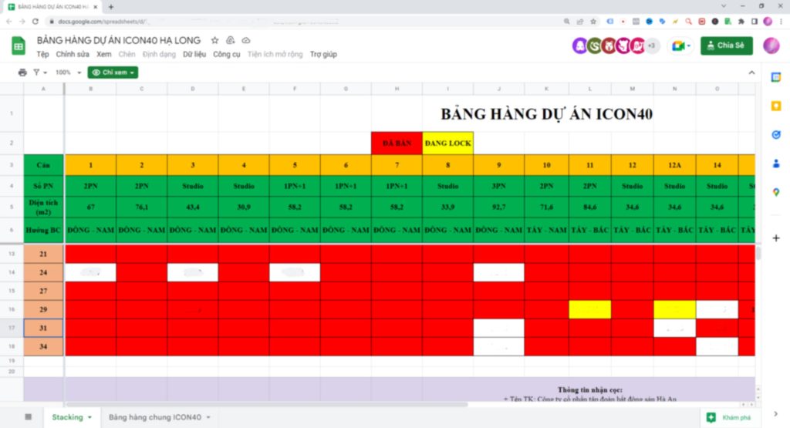Expand Meet call options arrow

pos(689,45)
